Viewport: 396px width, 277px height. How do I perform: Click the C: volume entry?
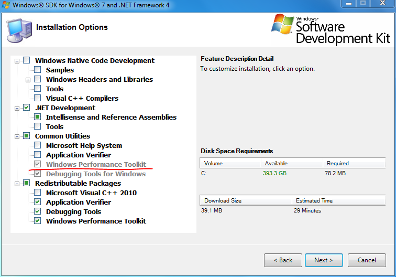click(x=204, y=173)
